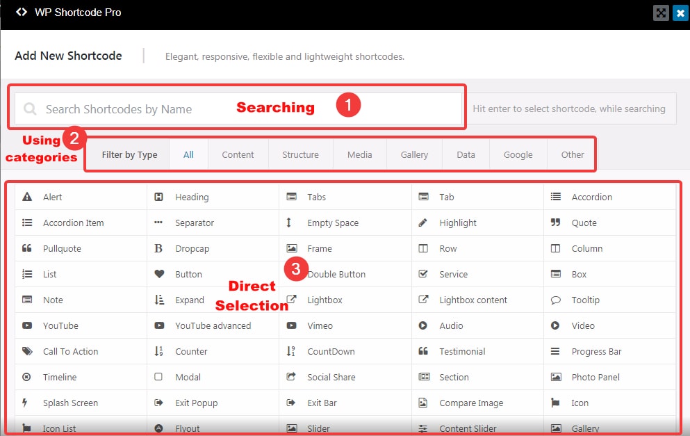Pick the Social Share arrow icon
This screenshot has height=436, width=690.
tap(291, 377)
